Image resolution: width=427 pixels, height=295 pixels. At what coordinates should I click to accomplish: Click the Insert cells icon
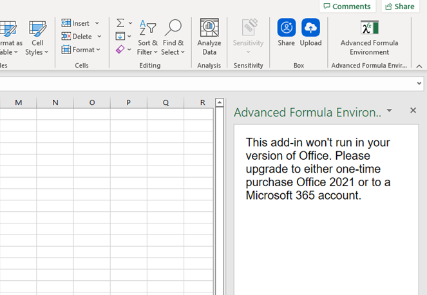pos(66,23)
